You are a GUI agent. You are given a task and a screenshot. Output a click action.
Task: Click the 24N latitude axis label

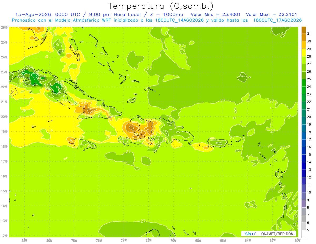click(x=4, y=57)
